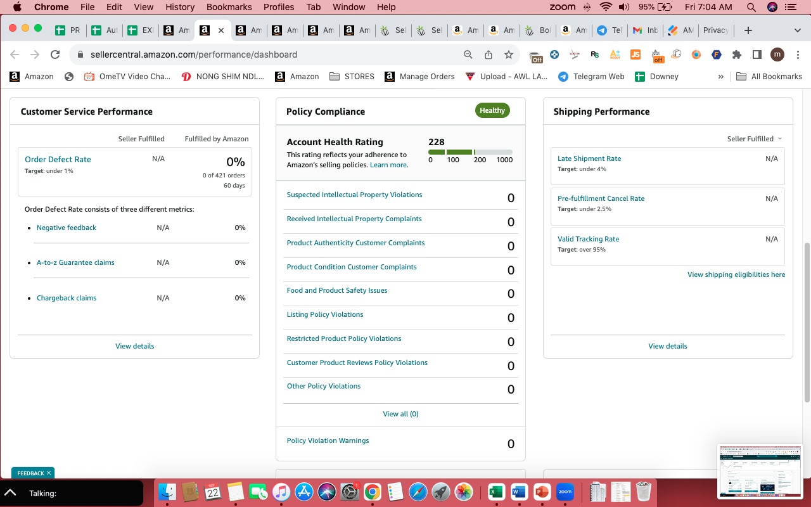Open Order Defect Rate link
The height and width of the screenshot is (507, 811).
point(58,160)
